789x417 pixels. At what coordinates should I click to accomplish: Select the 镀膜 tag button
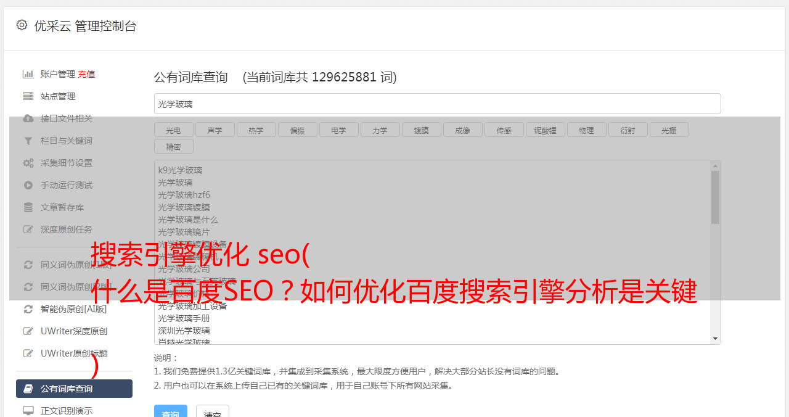point(421,130)
